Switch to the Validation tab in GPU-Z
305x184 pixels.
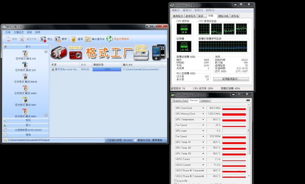(x=205, y=101)
